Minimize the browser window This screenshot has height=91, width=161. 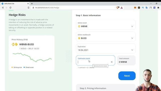click(x=151, y=4)
